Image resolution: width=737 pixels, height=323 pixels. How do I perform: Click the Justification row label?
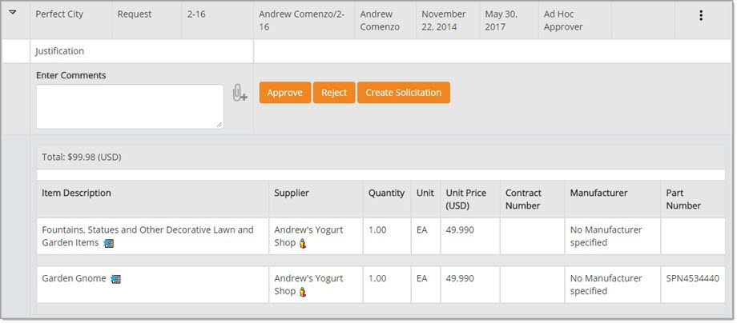point(60,51)
